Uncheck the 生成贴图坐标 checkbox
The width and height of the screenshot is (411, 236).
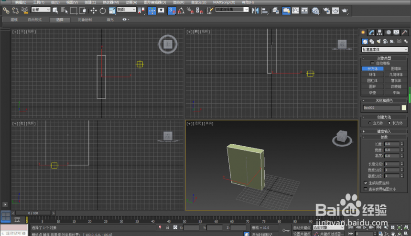pos(366,183)
